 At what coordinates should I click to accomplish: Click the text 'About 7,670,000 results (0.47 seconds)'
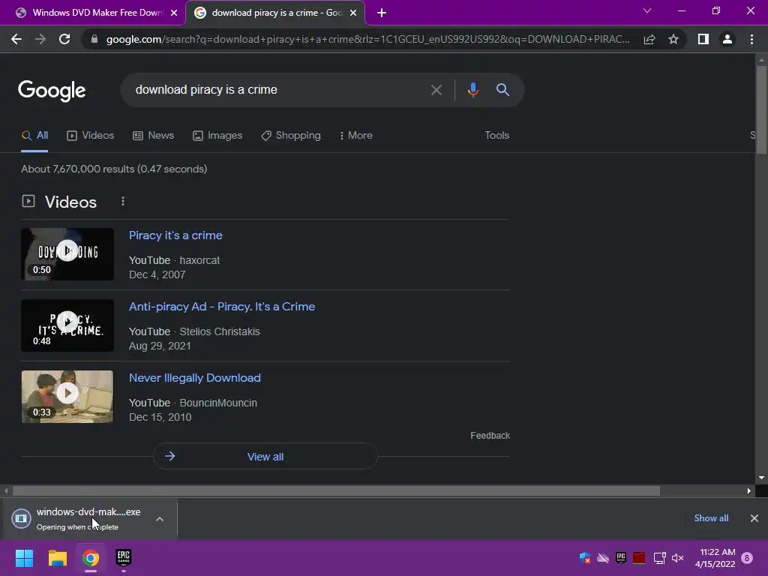pyautogui.click(x=114, y=169)
